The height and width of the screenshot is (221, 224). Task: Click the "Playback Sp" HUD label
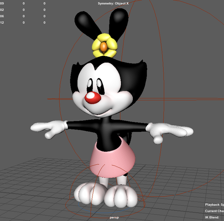click(214, 205)
